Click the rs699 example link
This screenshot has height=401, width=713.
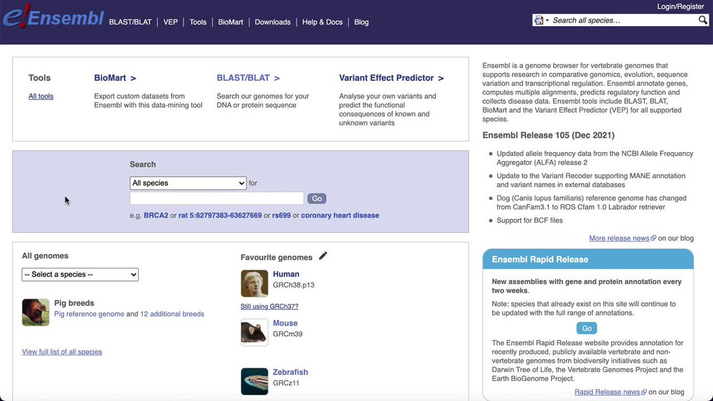click(282, 215)
